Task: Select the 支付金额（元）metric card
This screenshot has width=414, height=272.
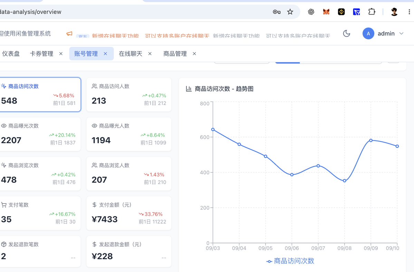Action: point(129,213)
